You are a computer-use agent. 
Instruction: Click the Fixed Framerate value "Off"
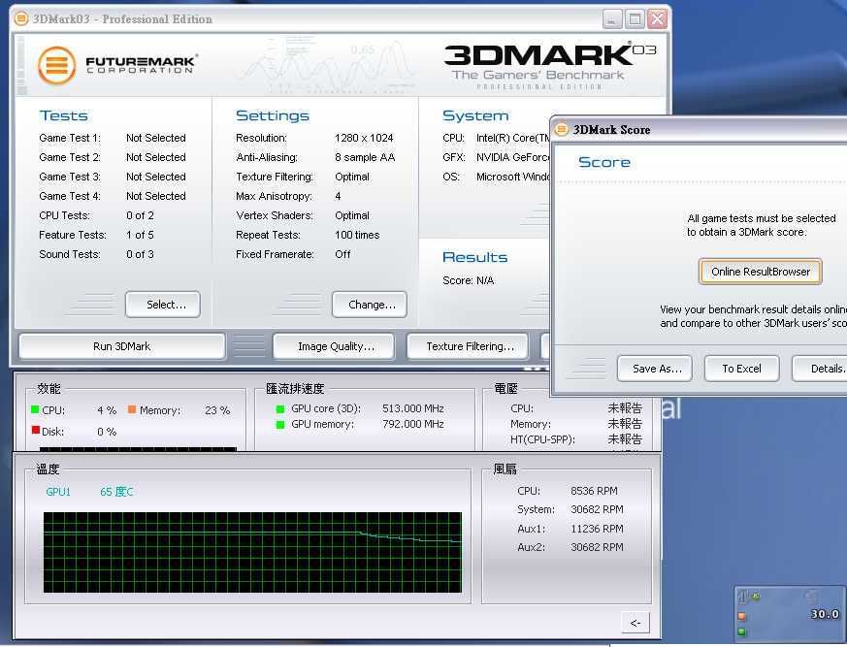click(342, 254)
